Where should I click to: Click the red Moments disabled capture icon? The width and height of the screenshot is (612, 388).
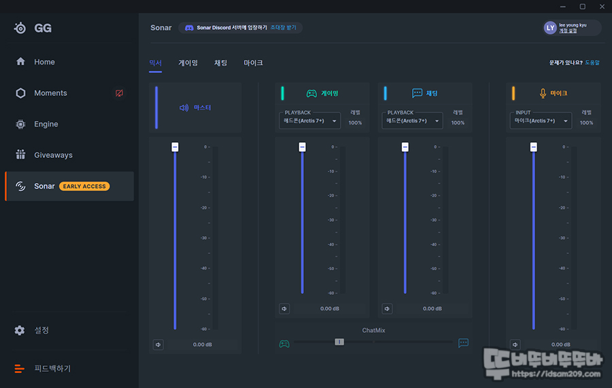119,93
